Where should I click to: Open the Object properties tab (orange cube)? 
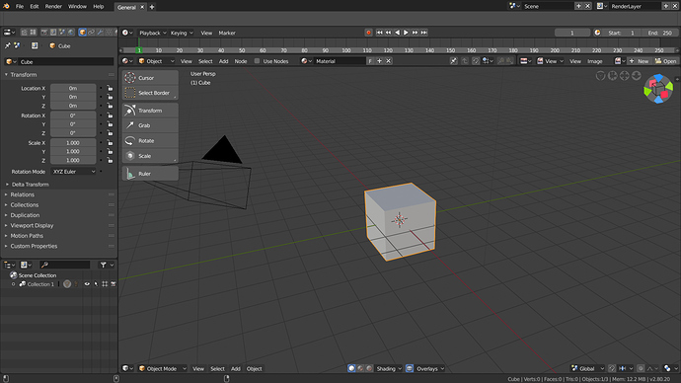pos(82,33)
